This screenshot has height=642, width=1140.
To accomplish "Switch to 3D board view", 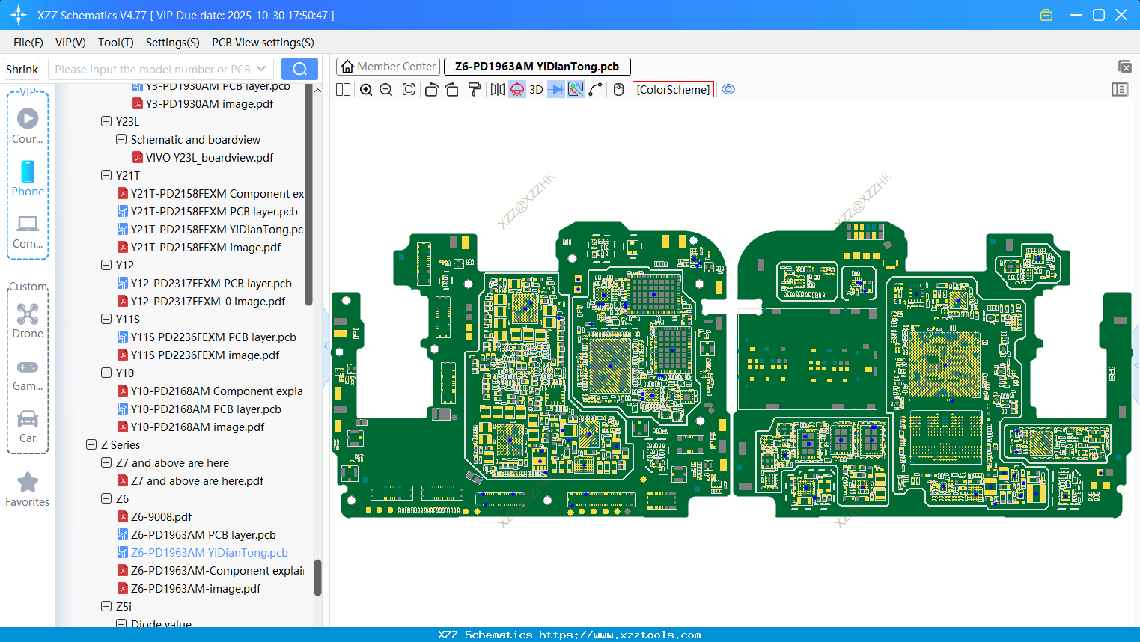I will [x=536, y=90].
